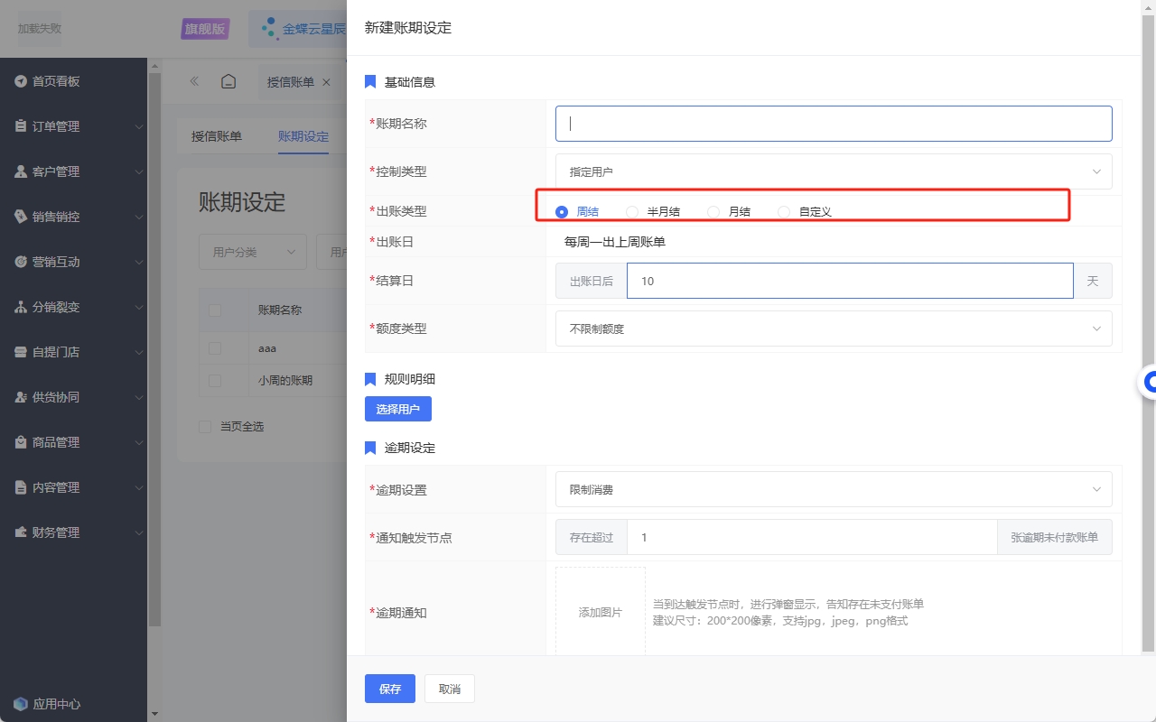Click the 商品管理 bag icon
The image size is (1156, 722).
21,442
